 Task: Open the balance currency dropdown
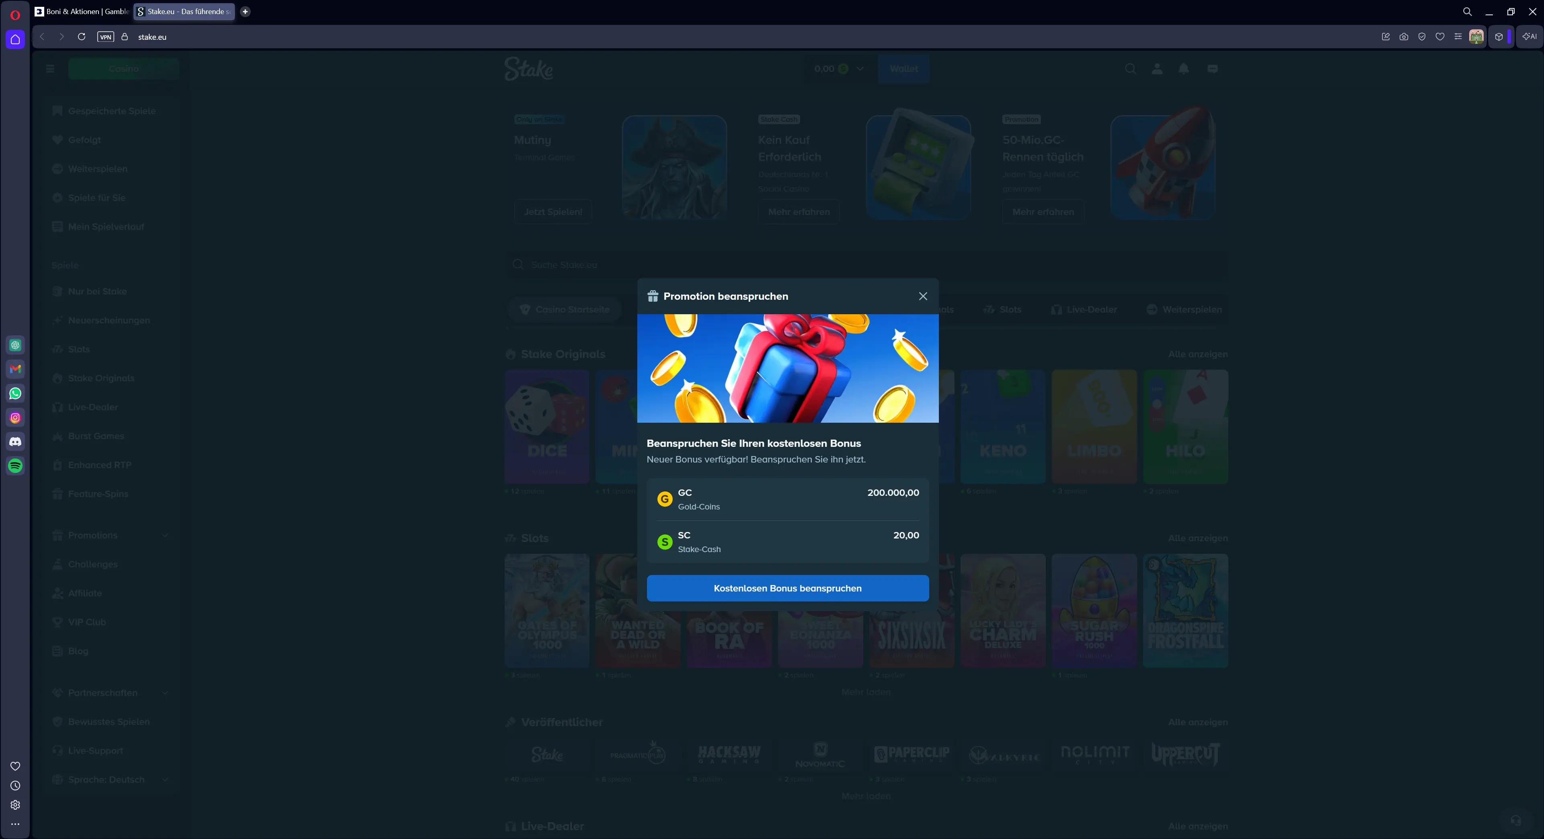point(838,69)
